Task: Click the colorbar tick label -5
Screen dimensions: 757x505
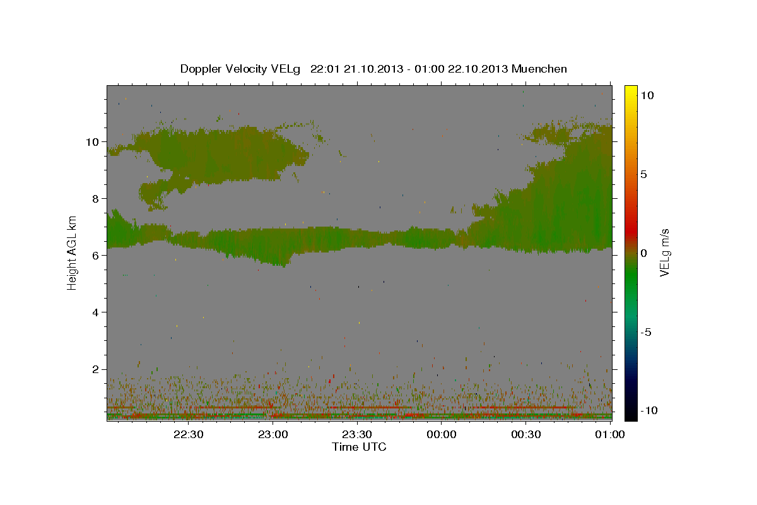Action: tap(646, 332)
